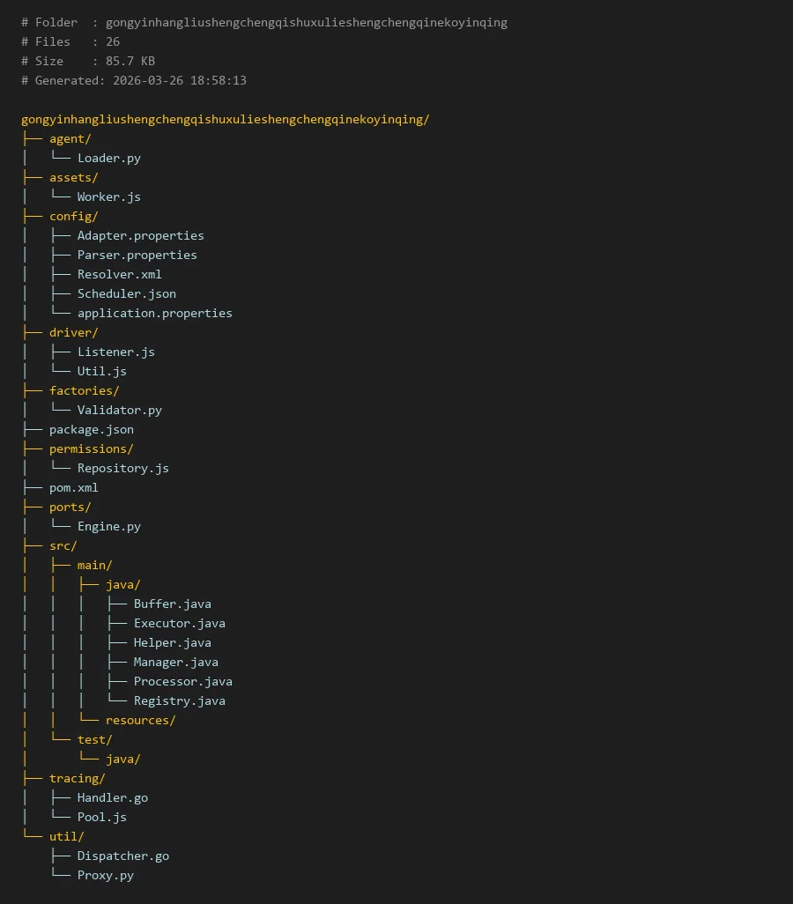Click application.properties entry

click(x=154, y=313)
